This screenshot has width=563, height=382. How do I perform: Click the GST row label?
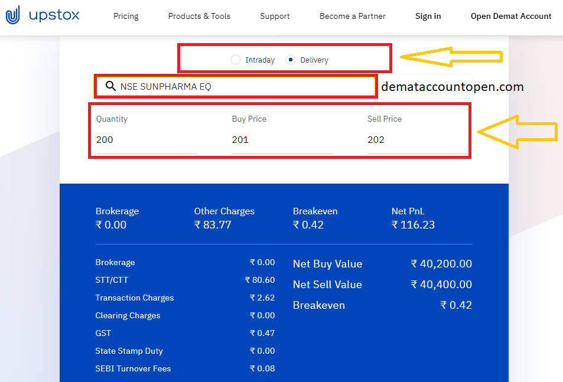pyautogui.click(x=103, y=333)
